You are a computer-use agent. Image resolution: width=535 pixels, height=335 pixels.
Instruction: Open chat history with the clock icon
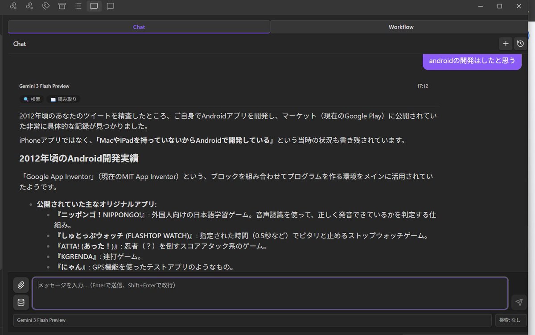click(x=520, y=44)
